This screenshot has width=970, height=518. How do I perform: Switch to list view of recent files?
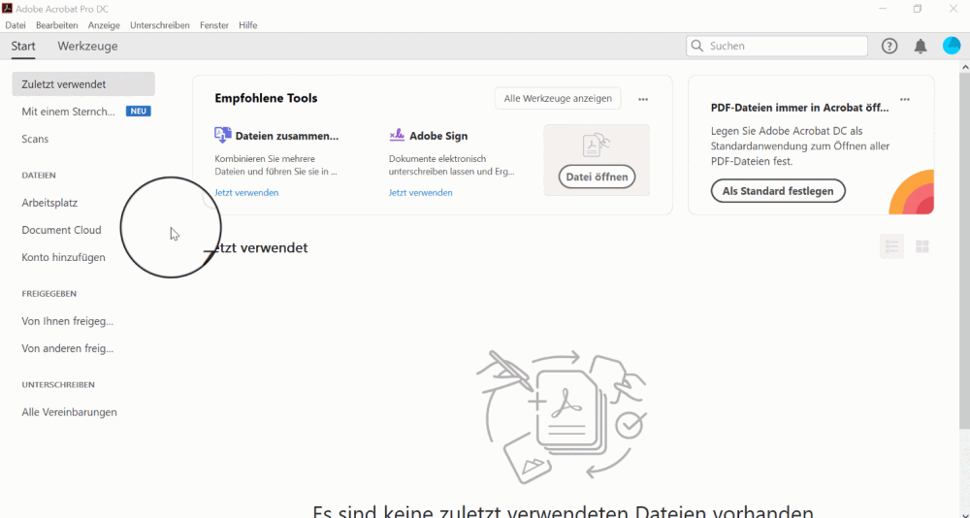892,246
